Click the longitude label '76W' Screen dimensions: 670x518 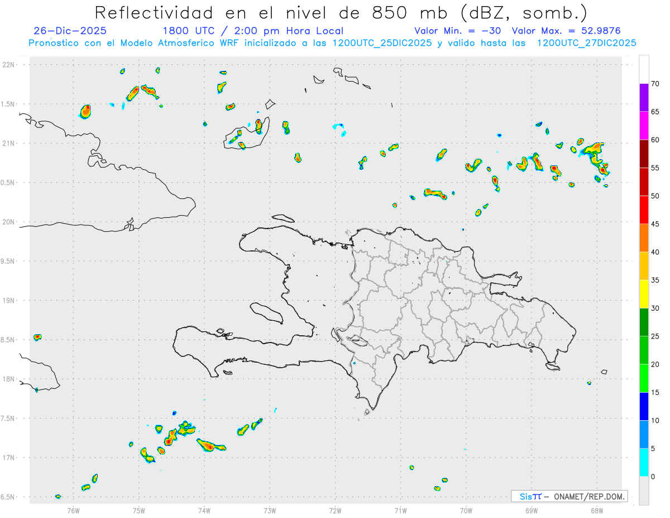[x=73, y=510]
